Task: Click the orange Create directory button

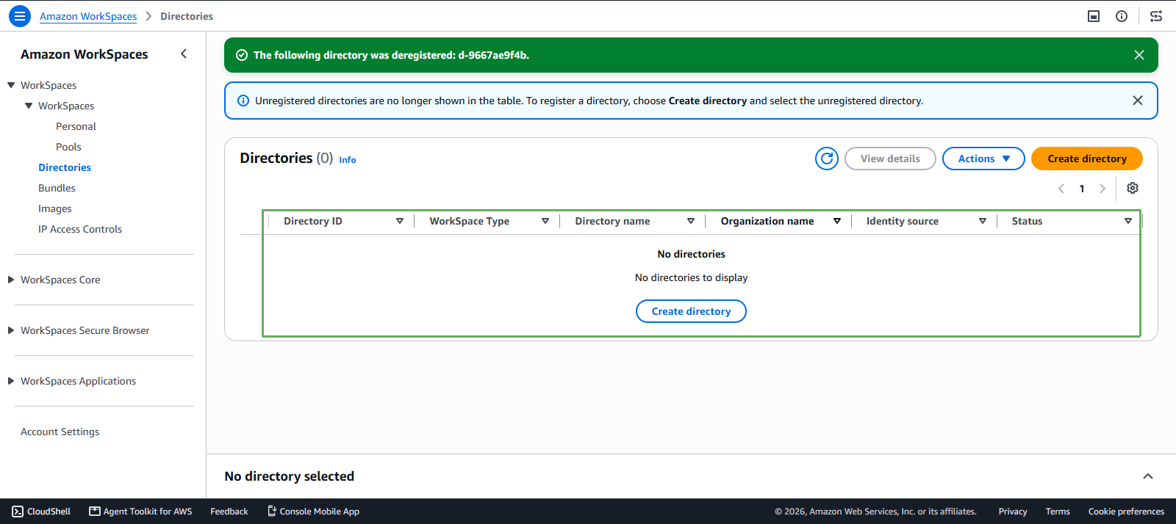Action: (1087, 159)
